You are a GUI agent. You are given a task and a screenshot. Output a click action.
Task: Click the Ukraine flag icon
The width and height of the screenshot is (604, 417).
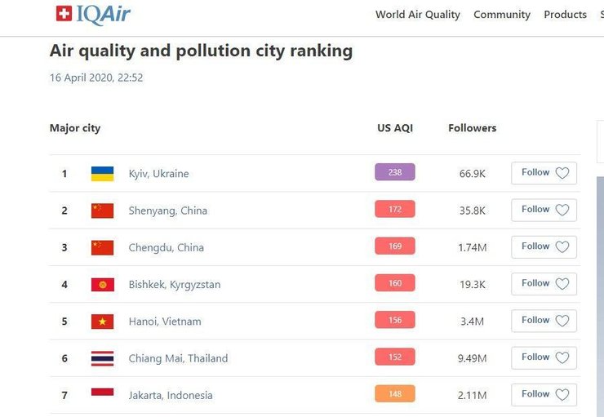[102, 173]
